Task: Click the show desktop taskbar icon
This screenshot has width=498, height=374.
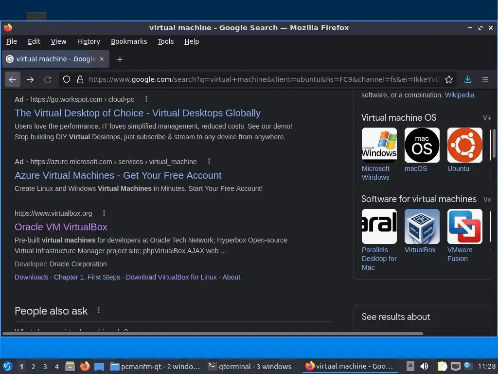Action: point(99,366)
